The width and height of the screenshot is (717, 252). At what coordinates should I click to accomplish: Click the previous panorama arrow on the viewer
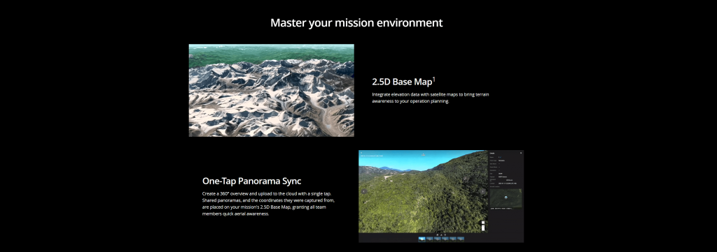click(364, 191)
